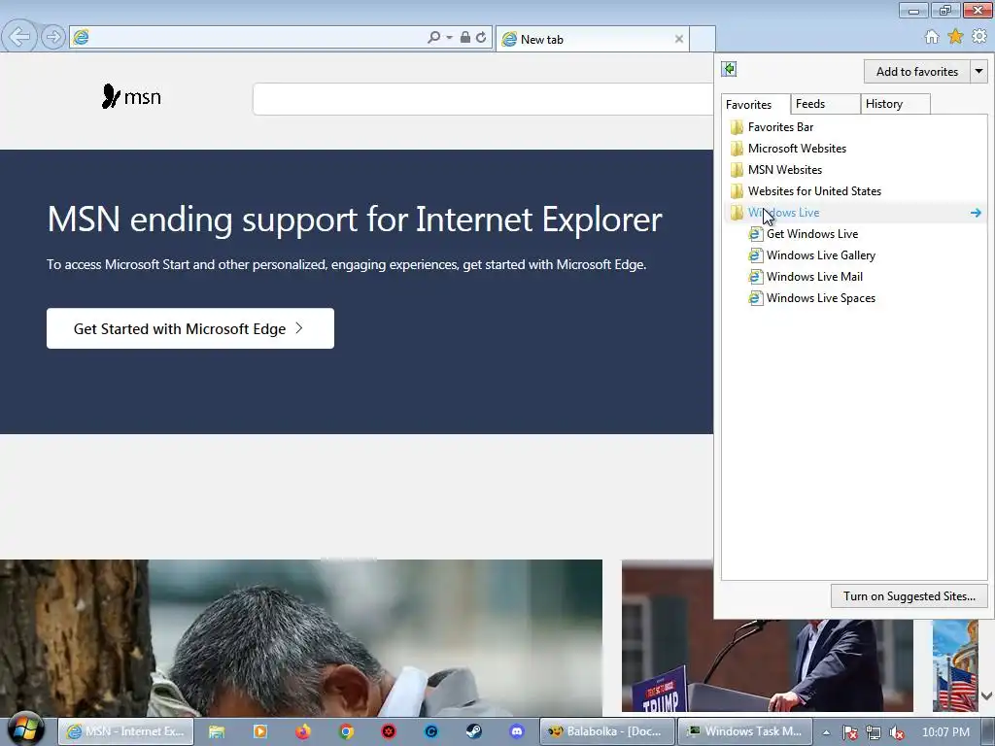Open the Windows Live Gallery favorite
Screen dimensions: 995x746
pyautogui.click(x=811, y=255)
